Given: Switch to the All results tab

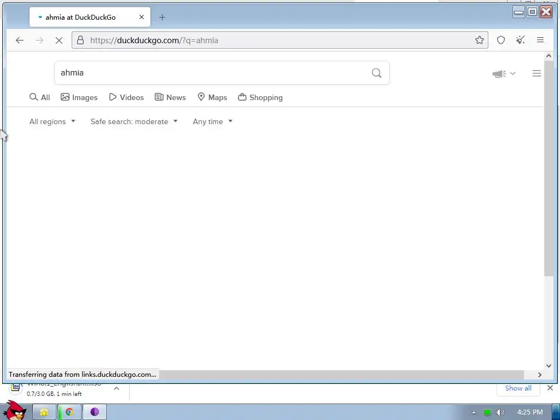Looking at the screenshot, I should 39,97.
